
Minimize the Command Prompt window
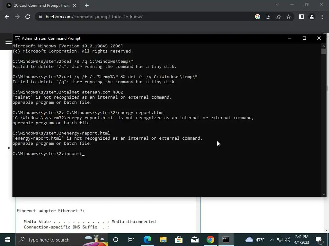click(290, 38)
